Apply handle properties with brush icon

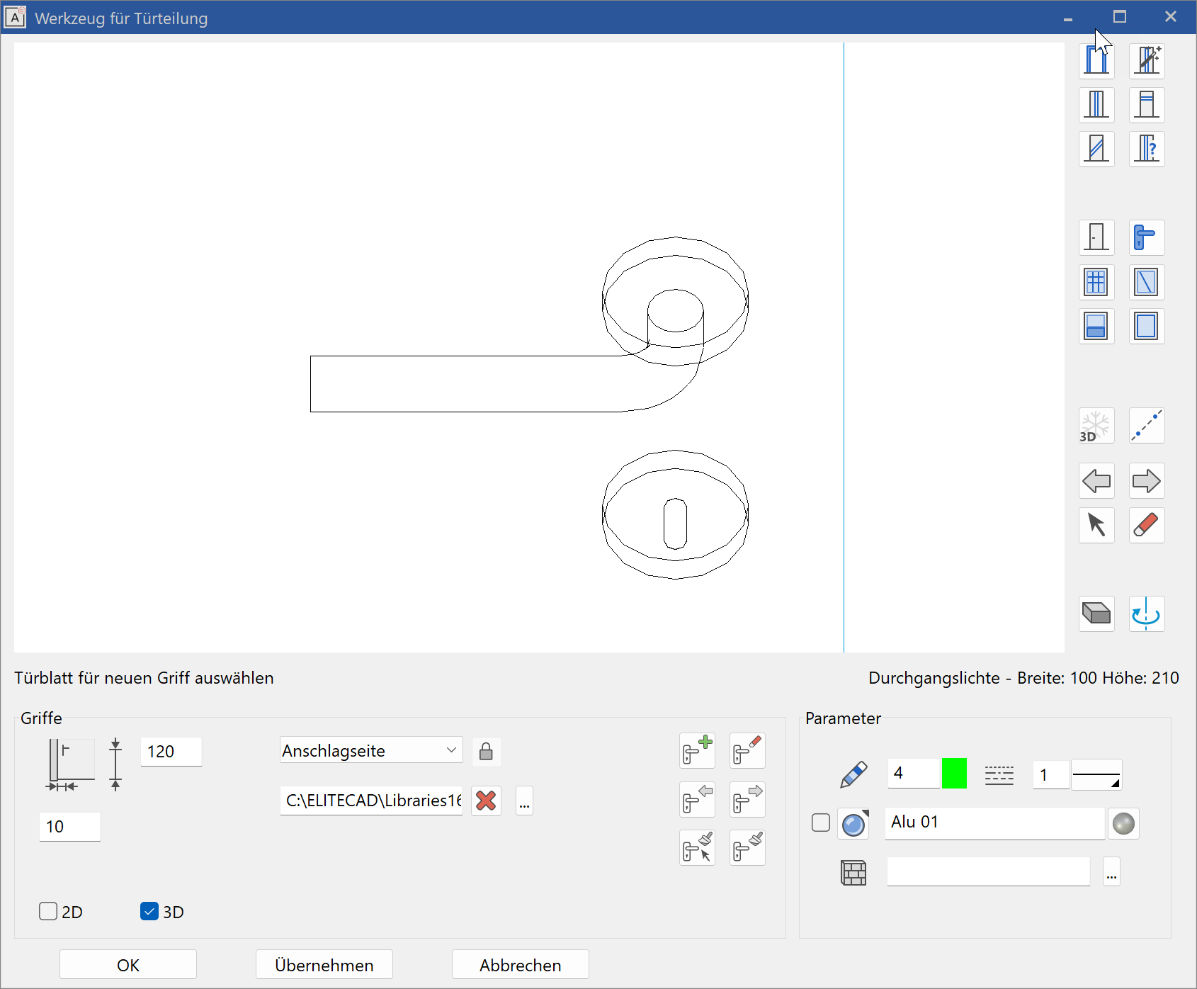[x=747, y=848]
